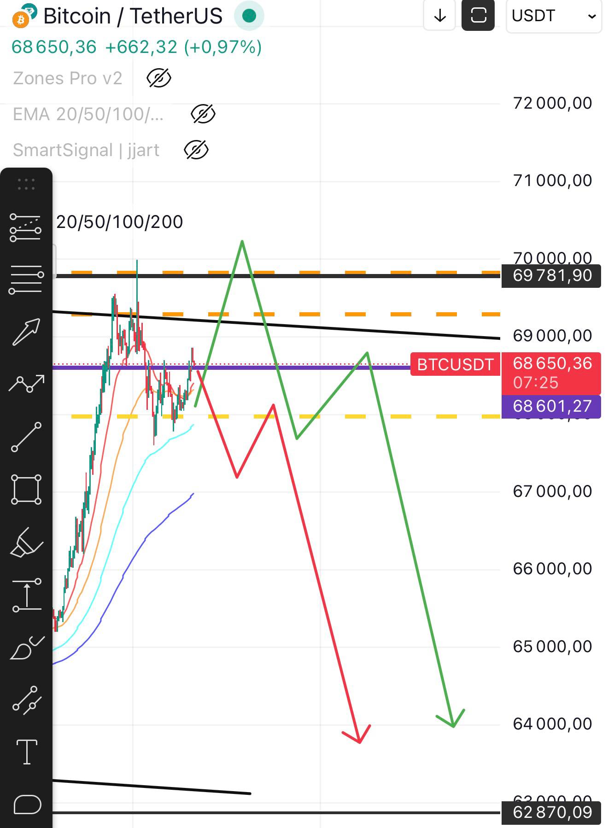Select the rectangle shape tool
This screenshot has height=828, width=608.
[26, 490]
